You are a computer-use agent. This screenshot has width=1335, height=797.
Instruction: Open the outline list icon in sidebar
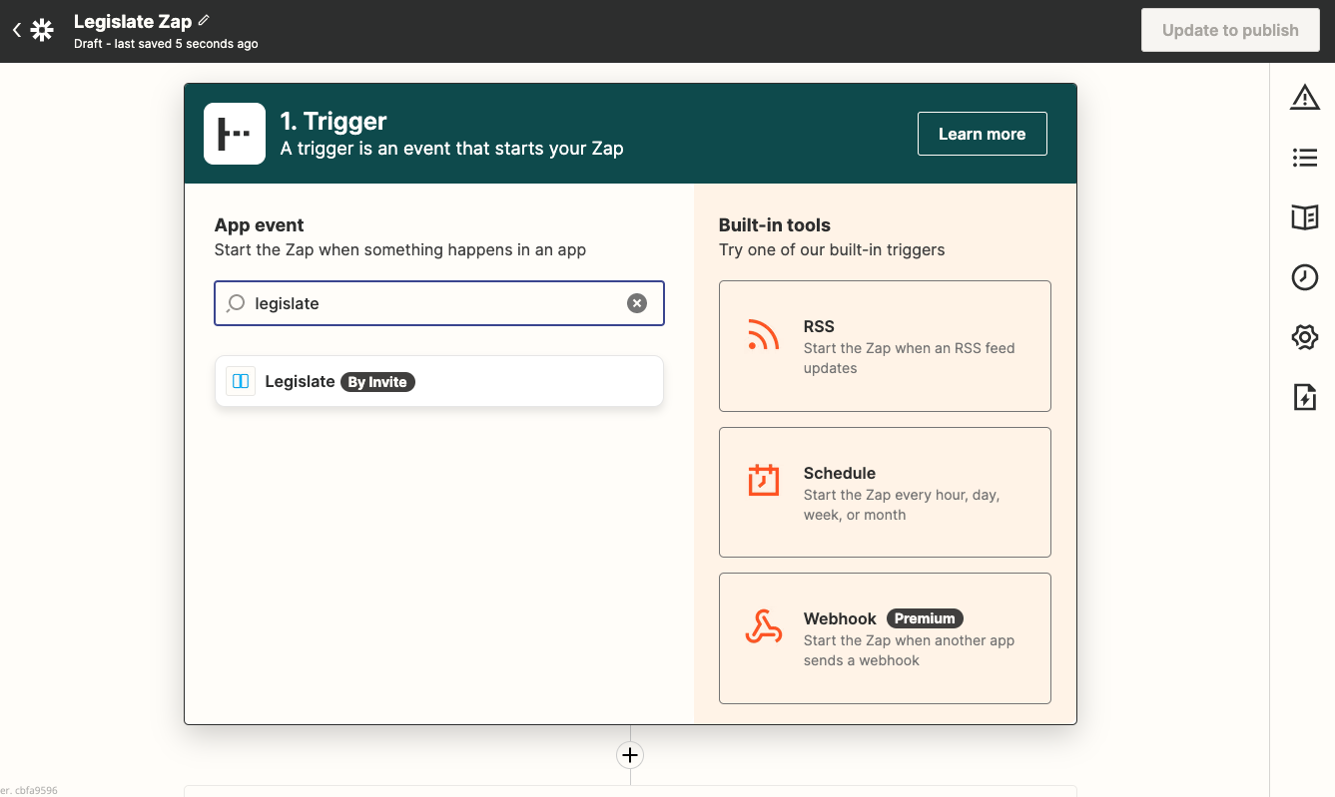pyautogui.click(x=1304, y=158)
